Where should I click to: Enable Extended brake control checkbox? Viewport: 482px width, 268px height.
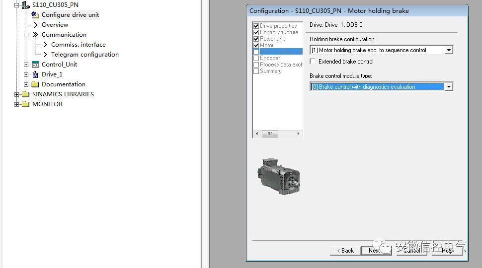point(313,62)
